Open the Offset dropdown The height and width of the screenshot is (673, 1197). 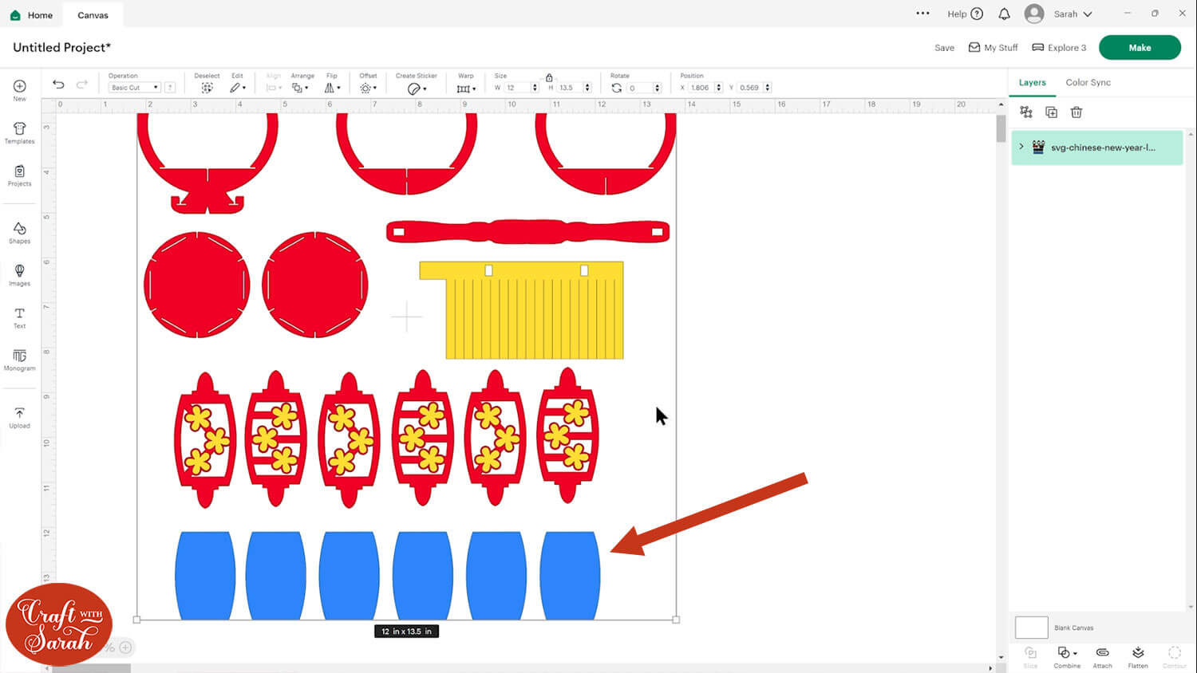click(x=368, y=88)
